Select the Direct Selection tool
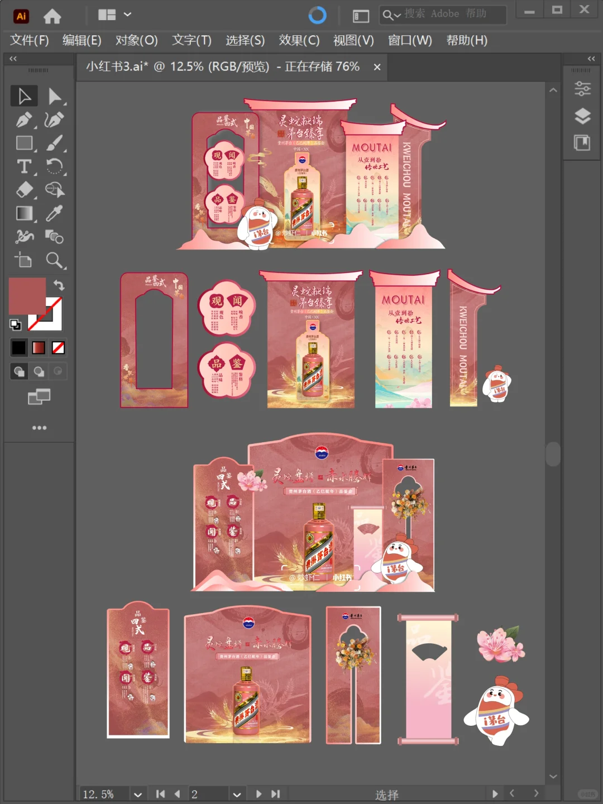This screenshot has width=603, height=804. (x=55, y=96)
